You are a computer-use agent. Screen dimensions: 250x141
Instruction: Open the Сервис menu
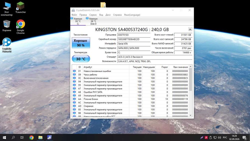93,15
